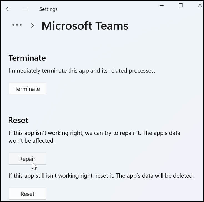Click the Settings title text

[49, 9]
